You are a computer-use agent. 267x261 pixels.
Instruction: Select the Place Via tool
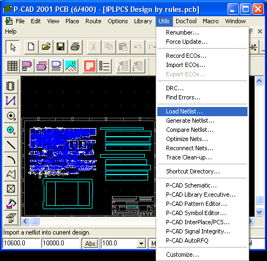point(11,130)
